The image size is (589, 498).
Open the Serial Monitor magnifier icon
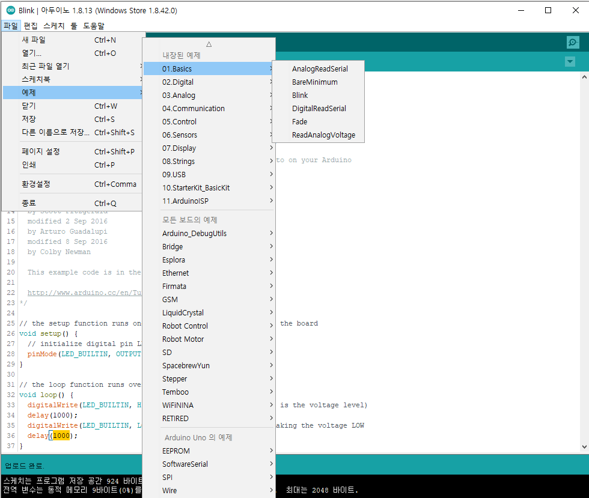tap(573, 43)
